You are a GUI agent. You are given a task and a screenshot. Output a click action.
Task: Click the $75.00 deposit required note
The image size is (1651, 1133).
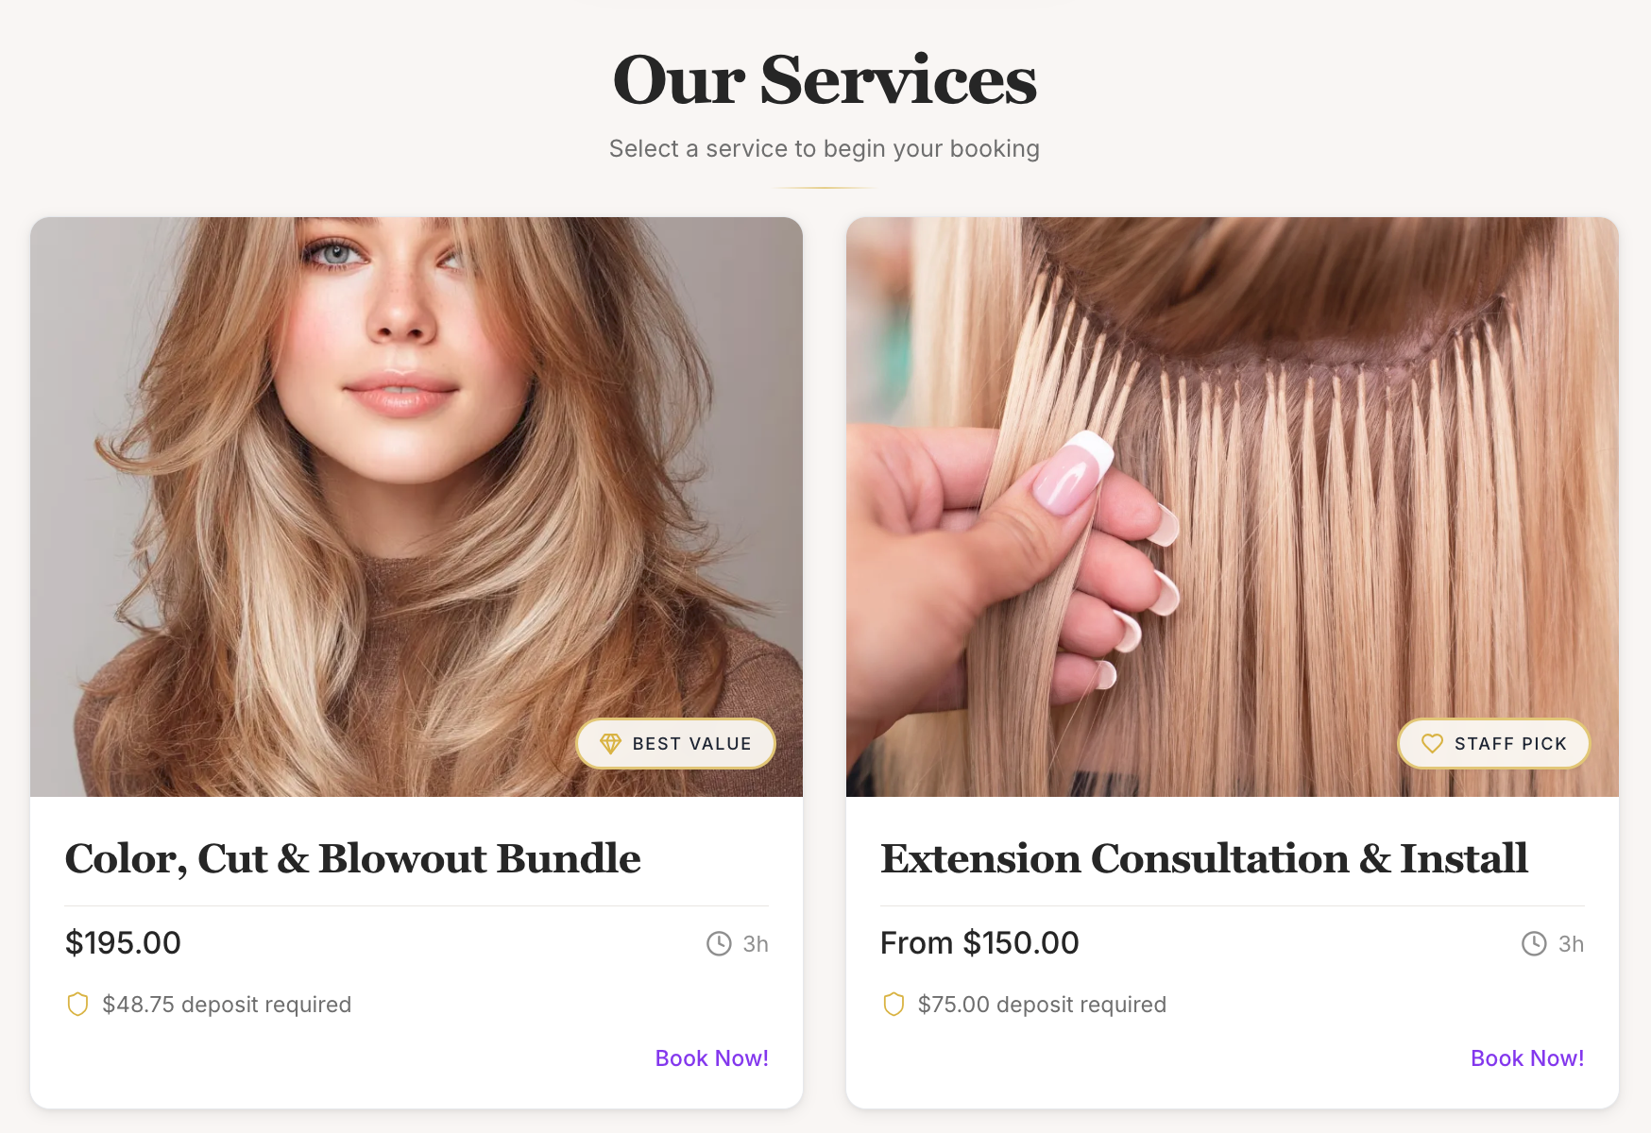(1042, 1005)
